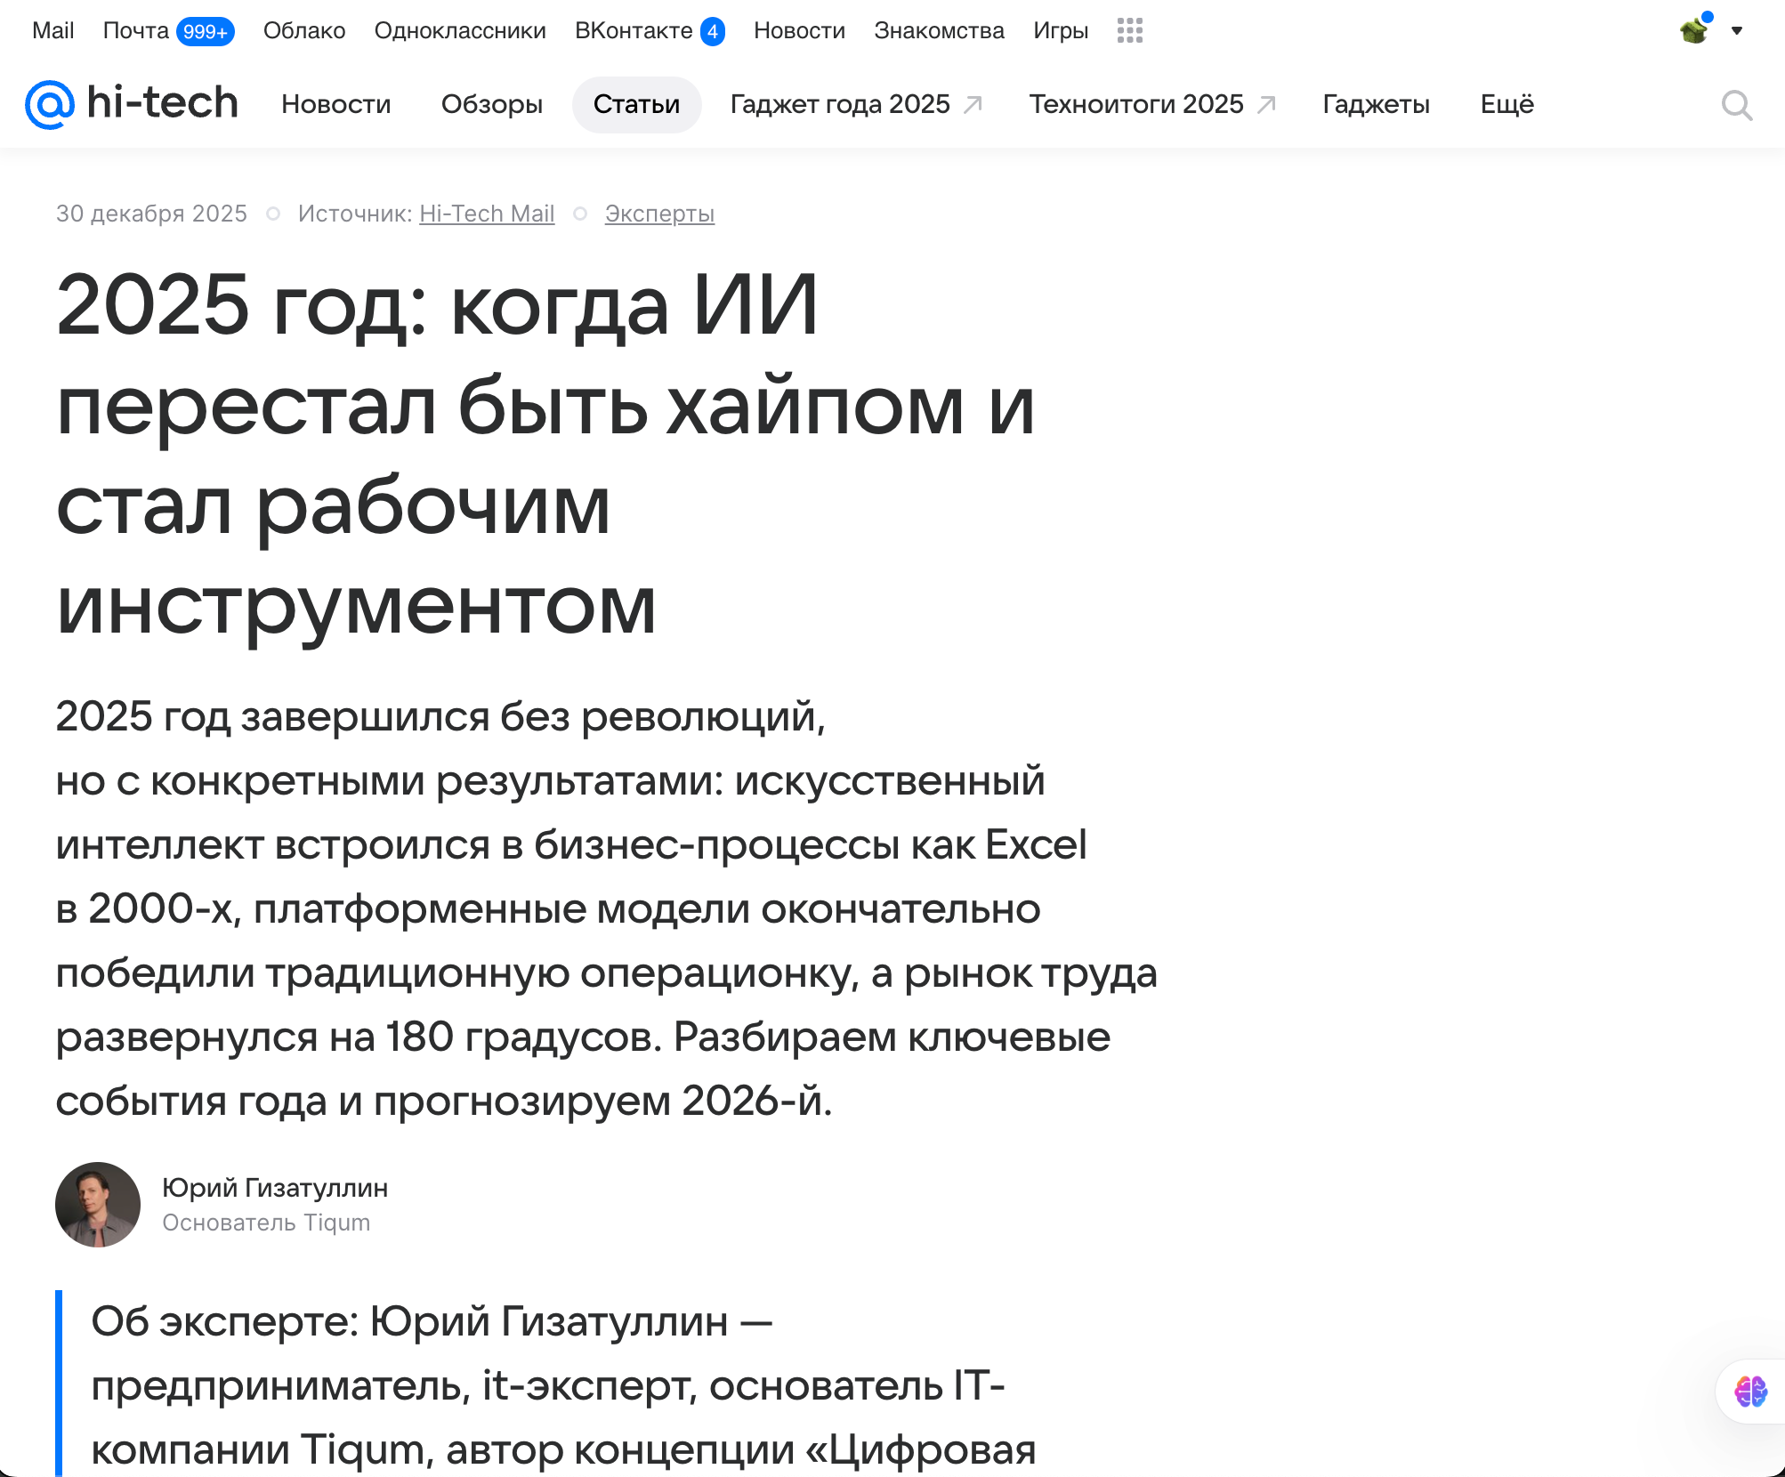
Task: Open Гаджет года 2025 section
Action: pos(840,104)
